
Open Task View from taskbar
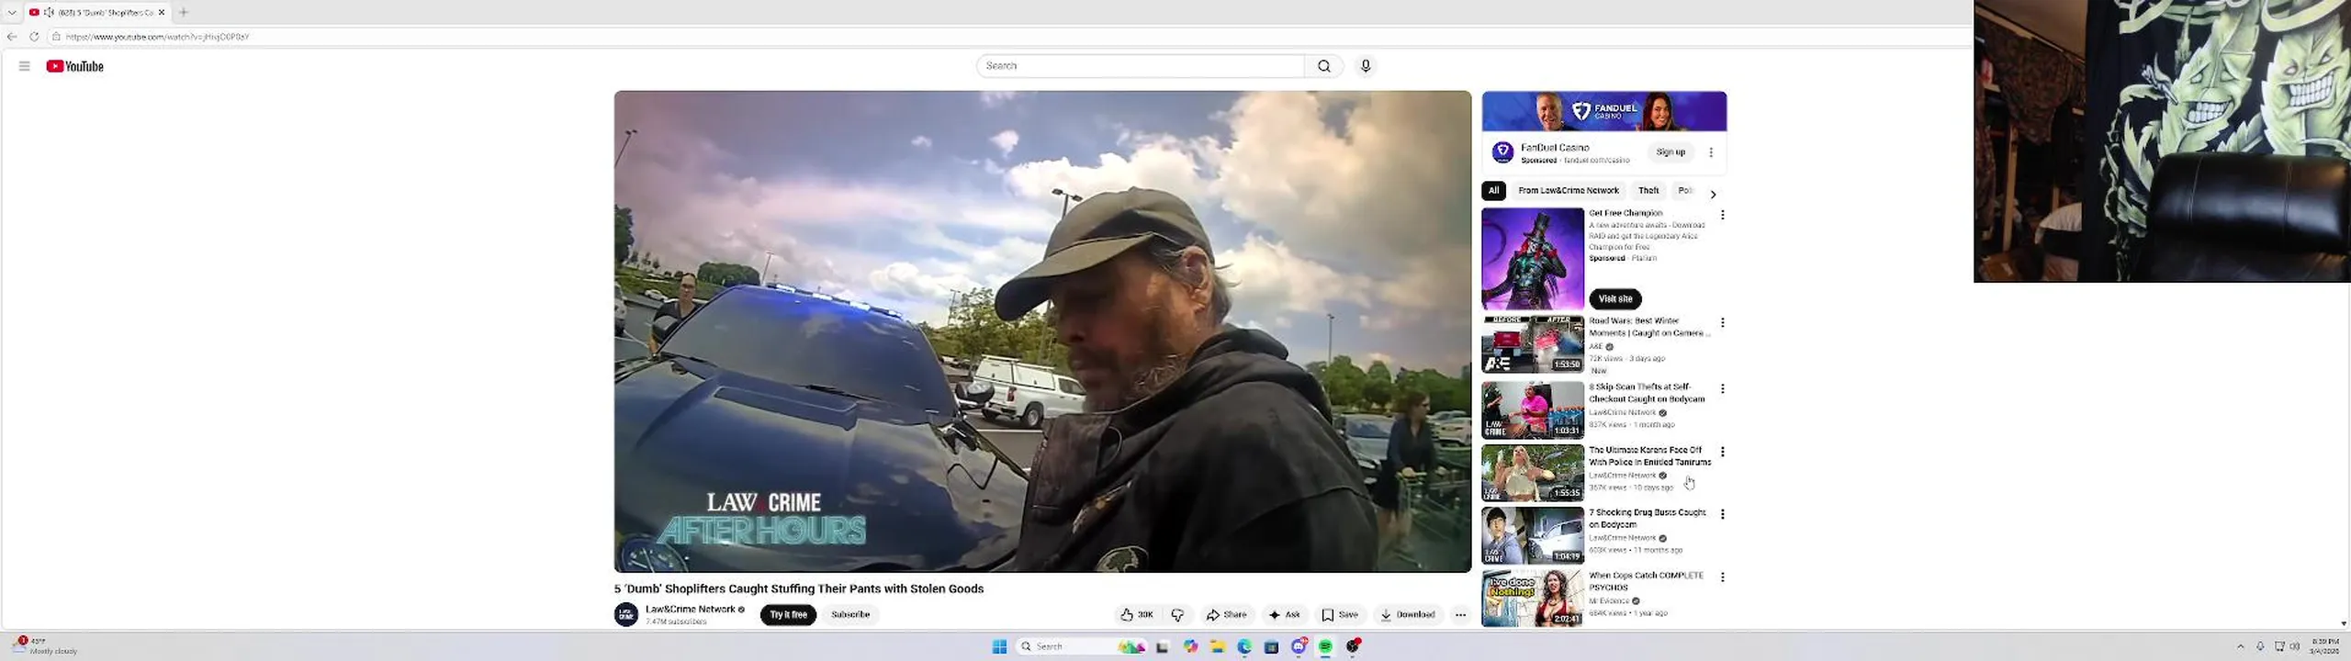point(1162,647)
